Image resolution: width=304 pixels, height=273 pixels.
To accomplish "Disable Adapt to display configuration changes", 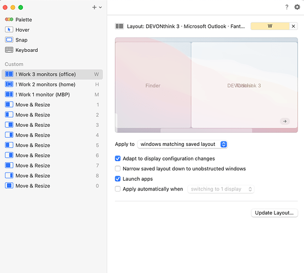I will click(x=118, y=158).
